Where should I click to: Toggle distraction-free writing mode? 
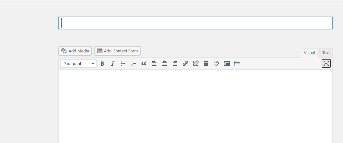326,64
